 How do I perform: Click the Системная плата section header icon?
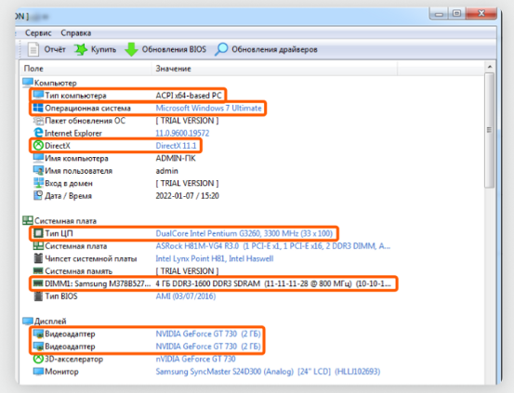tap(28, 220)
